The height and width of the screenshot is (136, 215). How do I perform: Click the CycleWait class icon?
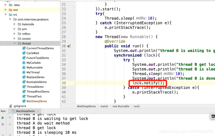pos(24,53)
